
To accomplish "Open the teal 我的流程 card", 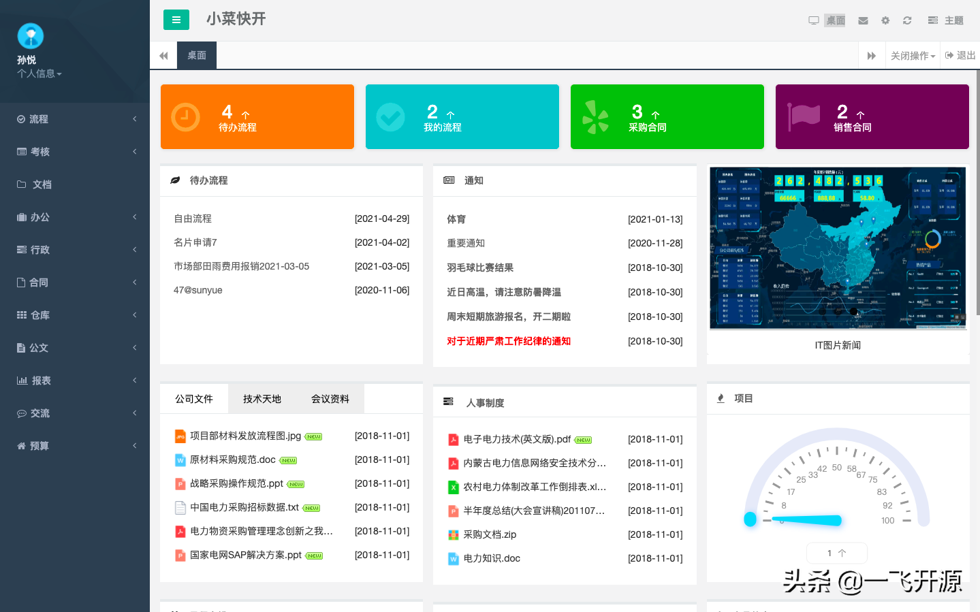I will point(462,116).
